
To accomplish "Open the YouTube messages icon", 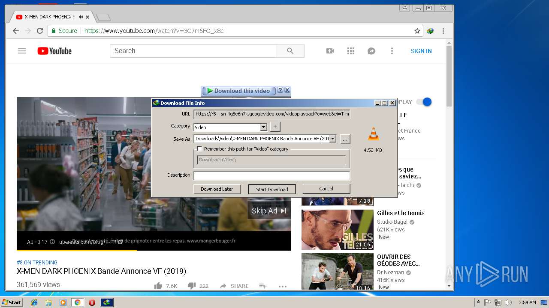I will tap(371, 51).
